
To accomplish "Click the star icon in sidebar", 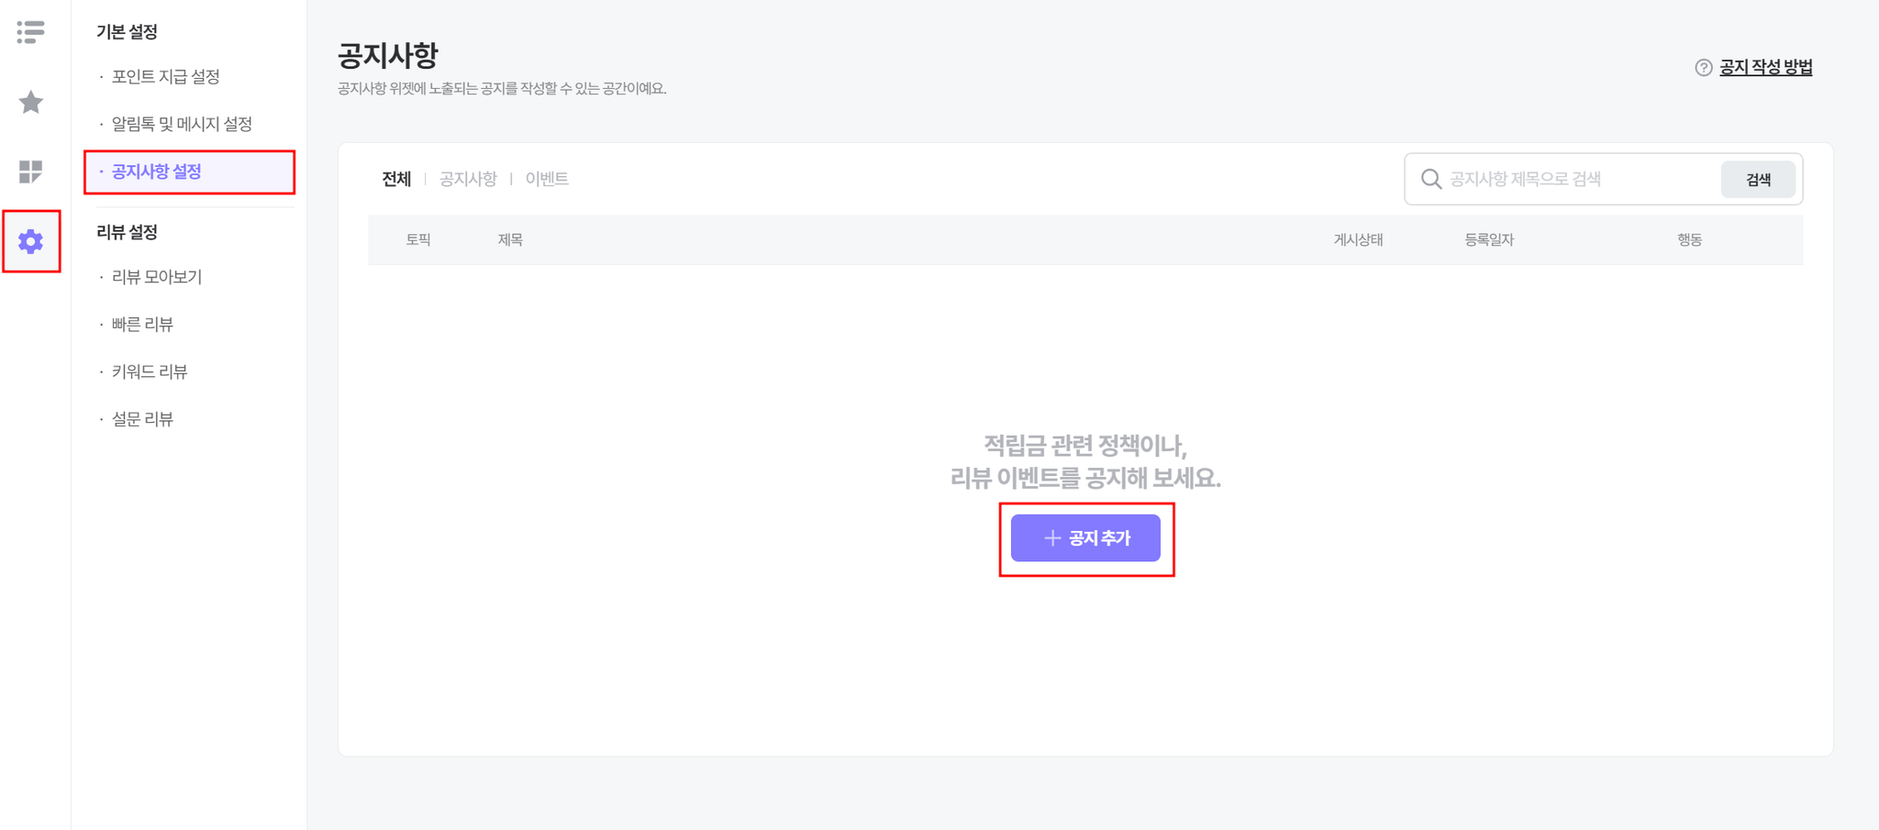I will pos(30,102).
